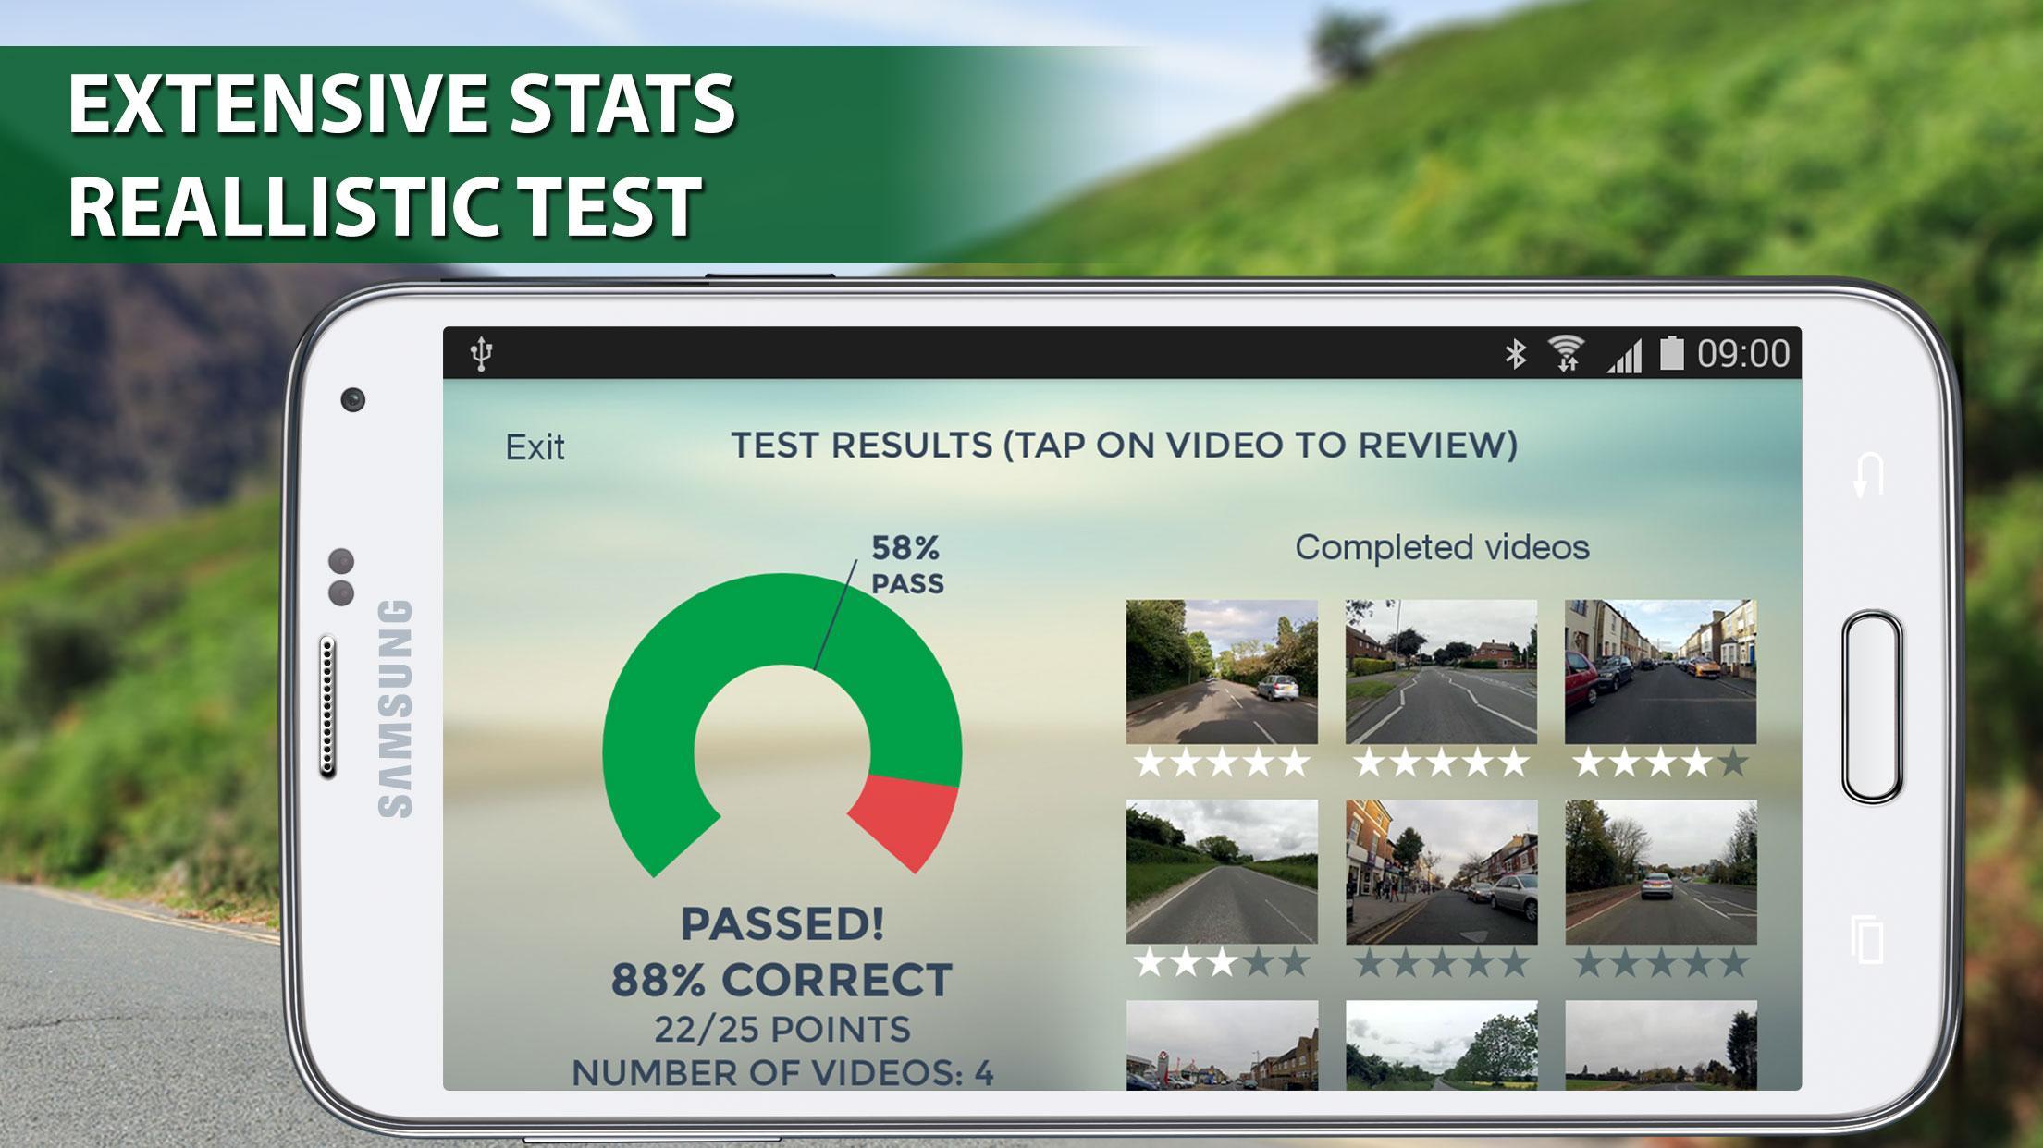Screen dimensions: 2043x1148
Task: Review the three-star empty country road video
Action: 1222,873
